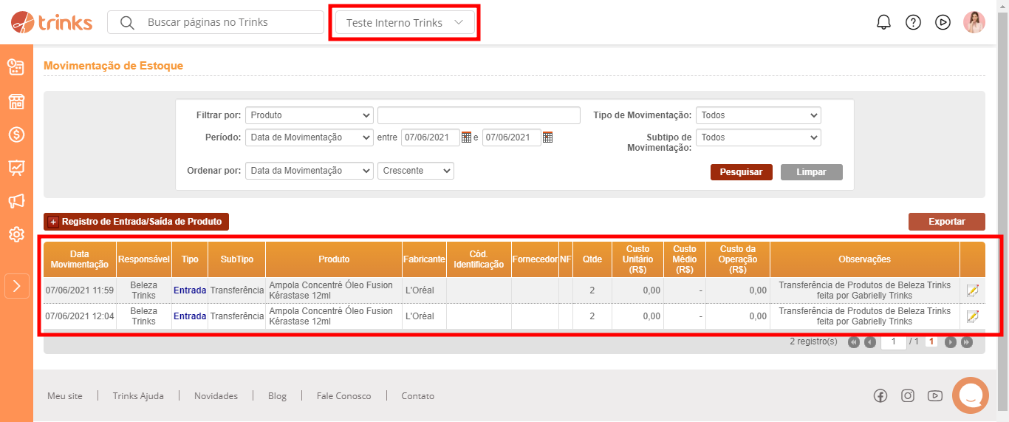
Task: Open the marketing megaphone sidebar icon
Action: tap(16, 201)
